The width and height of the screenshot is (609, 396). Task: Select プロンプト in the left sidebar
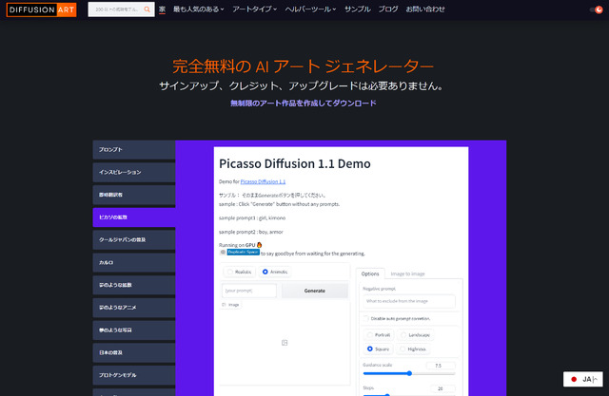pyautogui.click(x=134, y=149)
